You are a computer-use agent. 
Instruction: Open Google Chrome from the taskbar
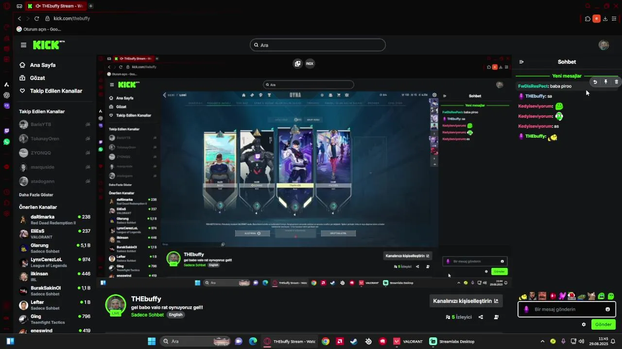(x=326, y=341)
